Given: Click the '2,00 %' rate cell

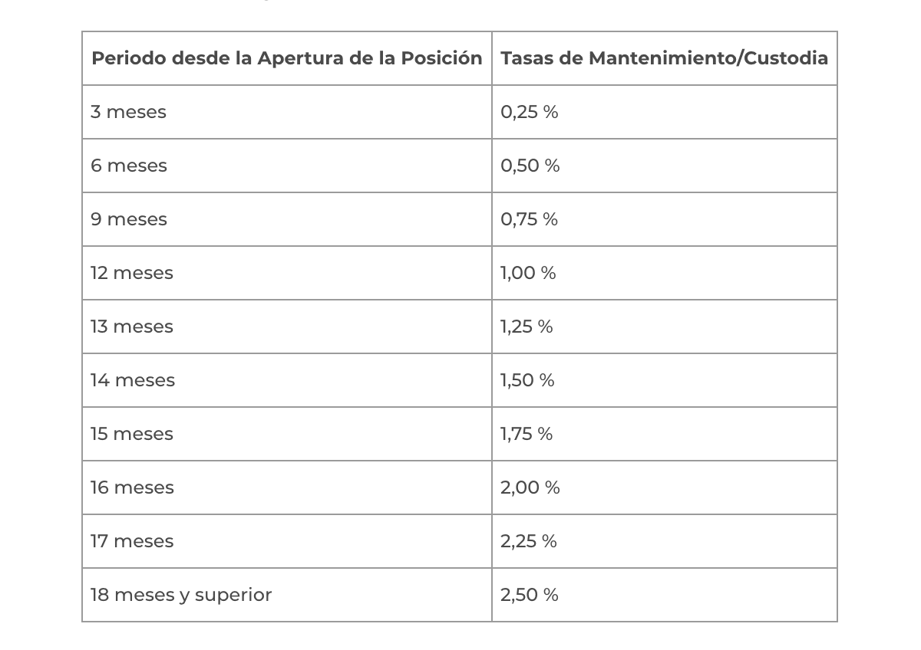Looking at the screenshot, I should point(530,487).
